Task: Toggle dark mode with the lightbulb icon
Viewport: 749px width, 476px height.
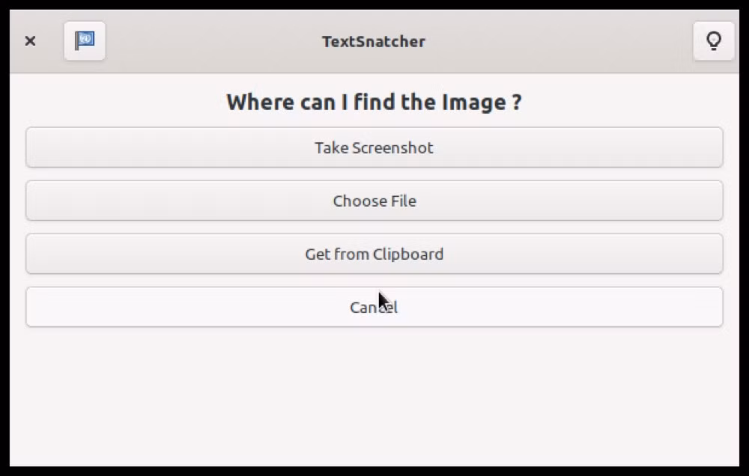Action: coord(714,41)
